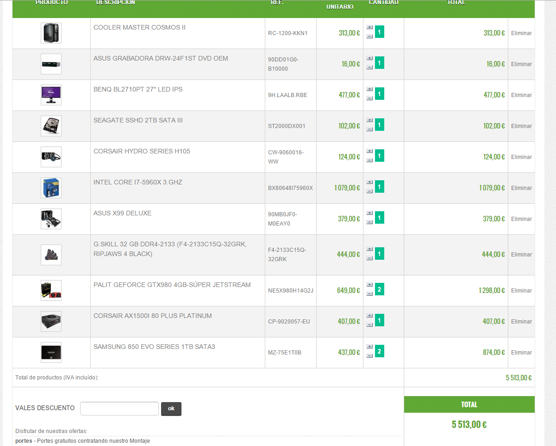Increase quantity of BenQ BL2710PT monitor
This screenshot has width=556, height=446.
click(x=369, y=89)
